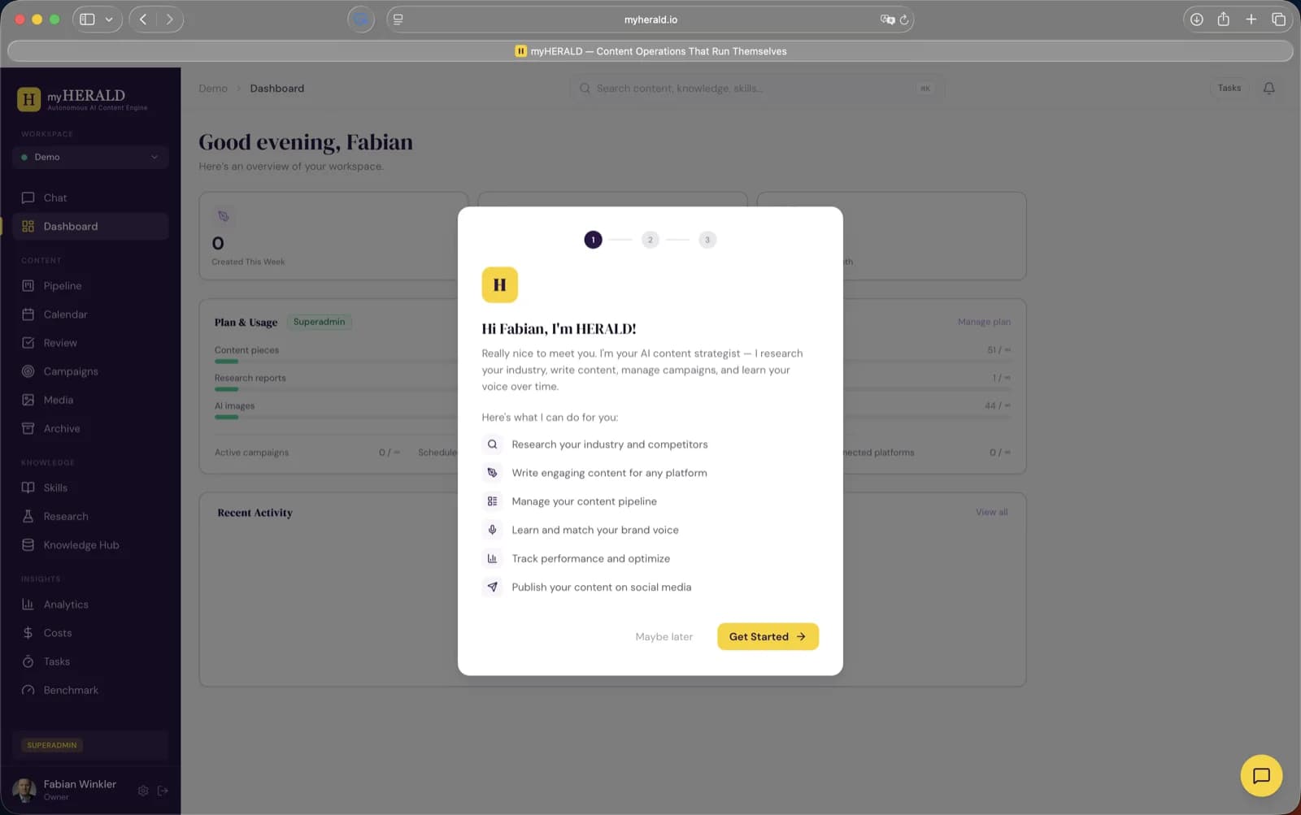Click the paper plane icon beside Publish
1301x815 pixels.
pyautogui.click(x=492, y=587)
